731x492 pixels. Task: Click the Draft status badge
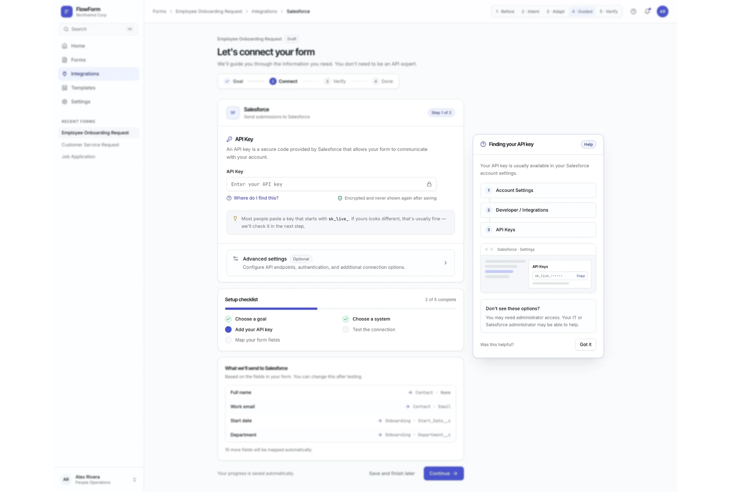292,39
